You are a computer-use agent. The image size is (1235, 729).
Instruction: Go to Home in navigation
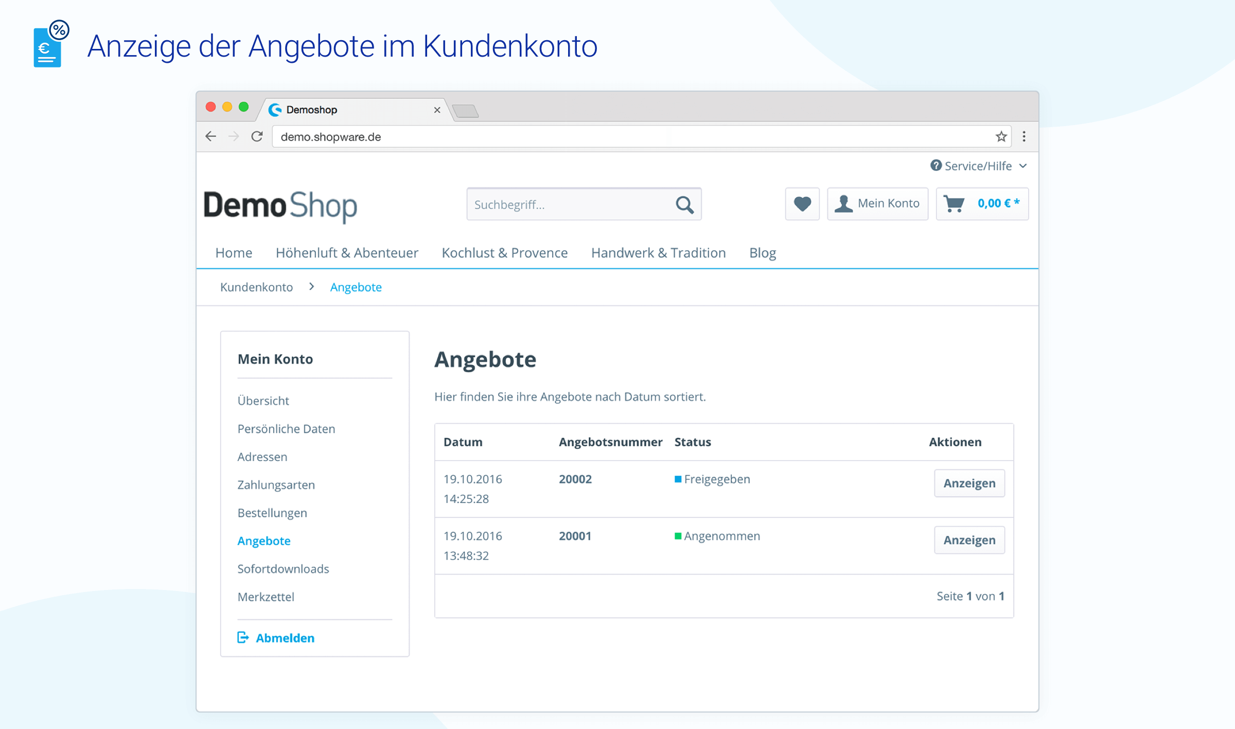(x=234, y=253)
